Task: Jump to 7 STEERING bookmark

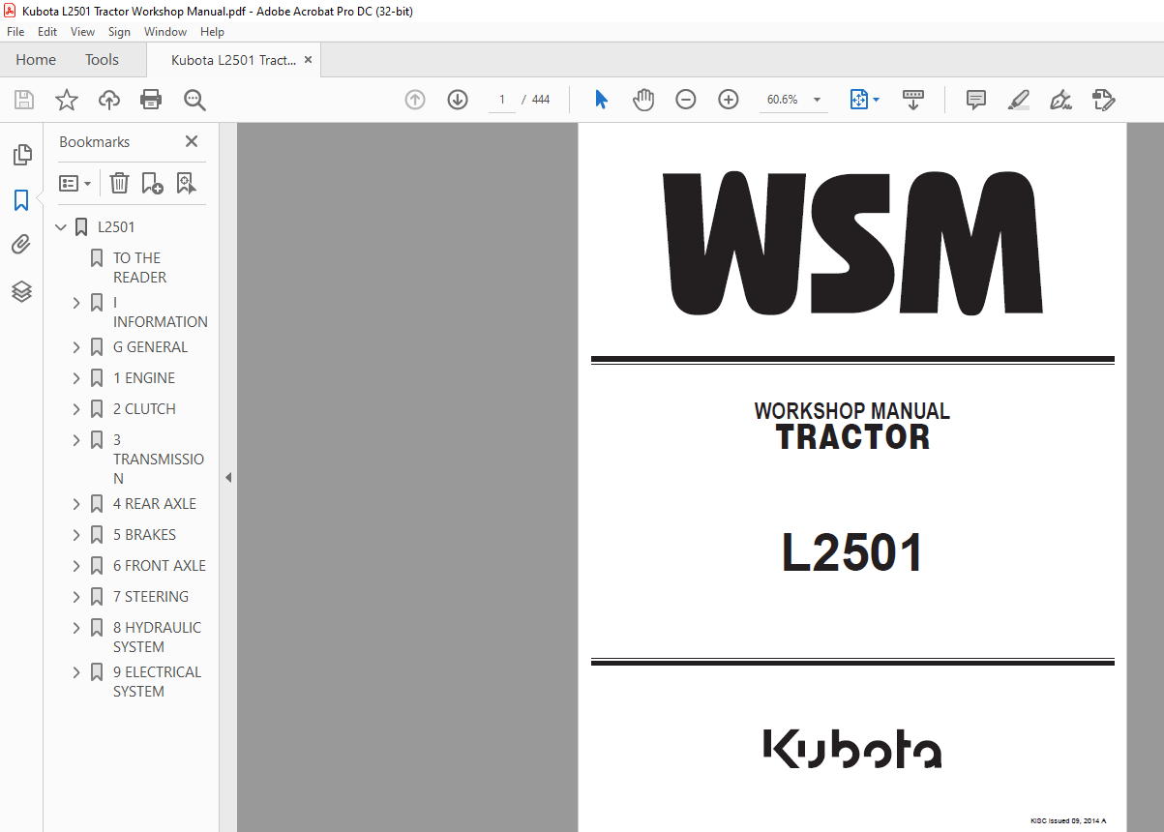Action: coord(151,597)
